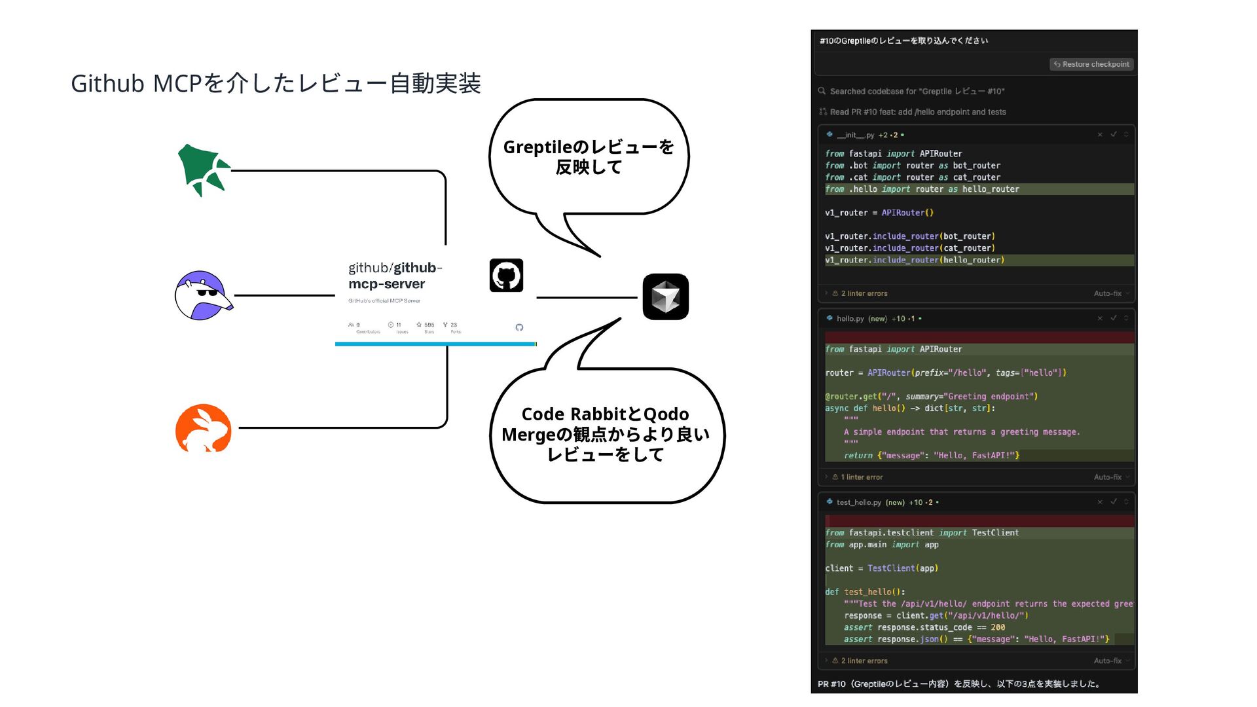This screenshot has width=1257, height=707.
Task: Click the return {"message": "Hello, FastAPI!"} line
Action: coord(932,456)
